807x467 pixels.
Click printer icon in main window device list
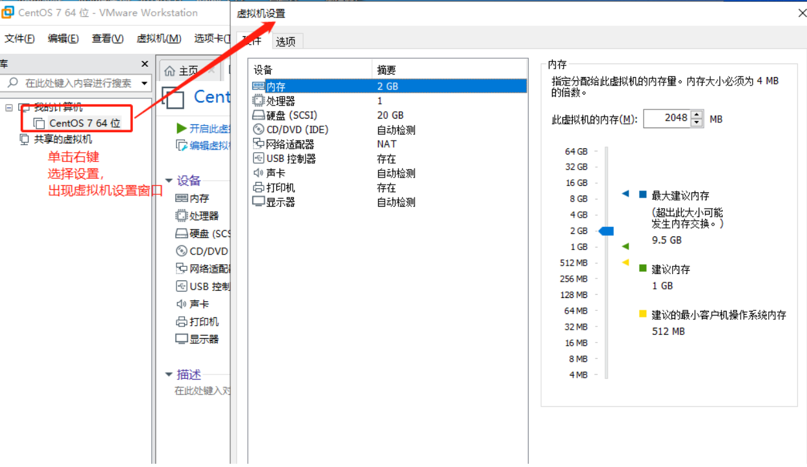(x=182, y=321)
